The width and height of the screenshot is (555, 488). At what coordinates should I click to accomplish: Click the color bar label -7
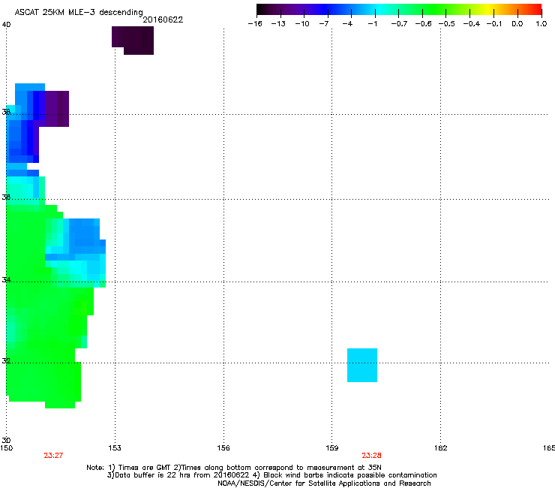click(x=324, y=24)
